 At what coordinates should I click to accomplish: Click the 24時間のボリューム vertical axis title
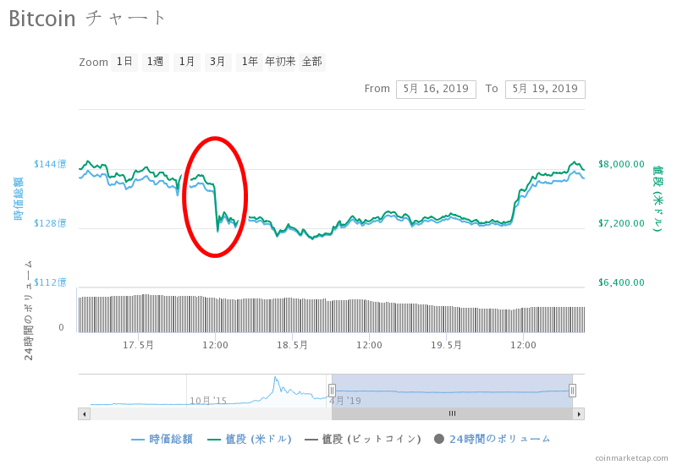tap(29, 309)
